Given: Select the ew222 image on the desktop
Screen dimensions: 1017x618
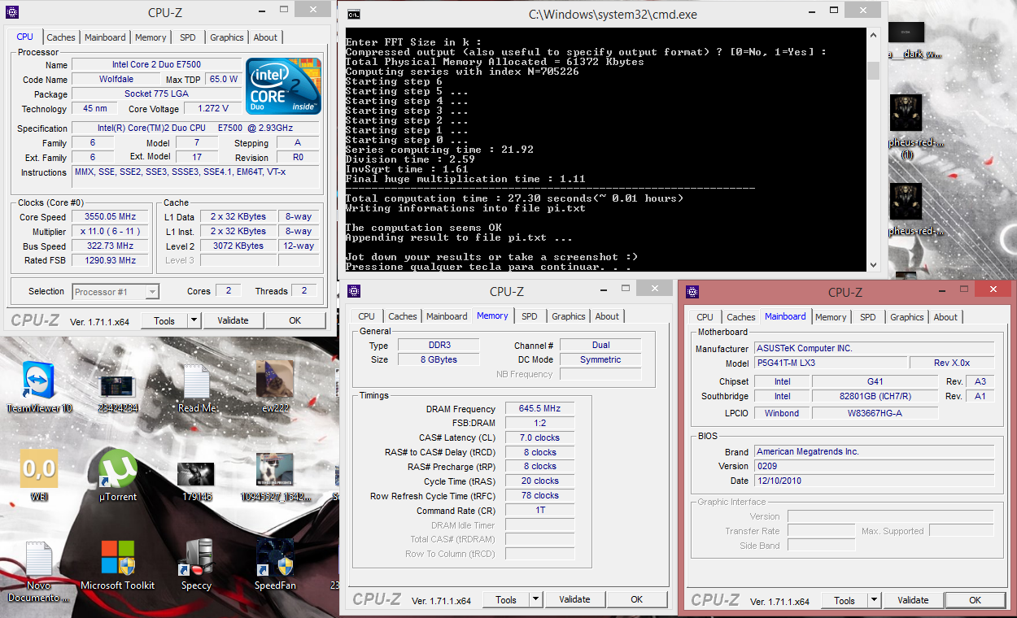Looking at the screenshot, I should [274, 380].
